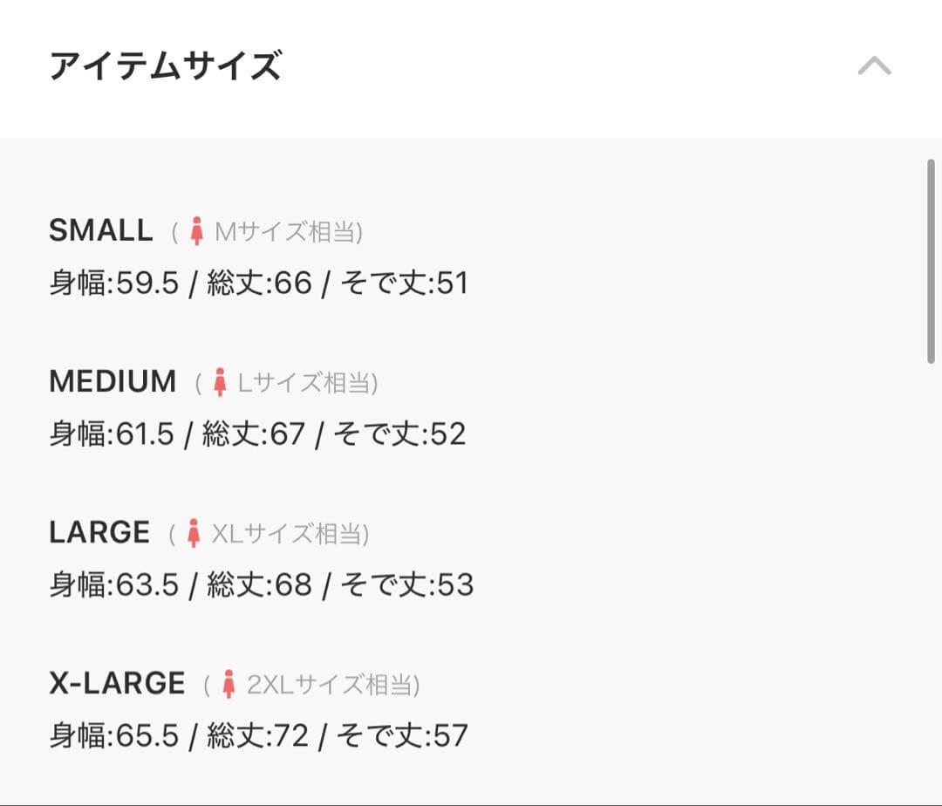The width and height of the screenshot is (942, 806).
Task: Click the vertical scrollbar thumb
Action: (x=931, y=262)
